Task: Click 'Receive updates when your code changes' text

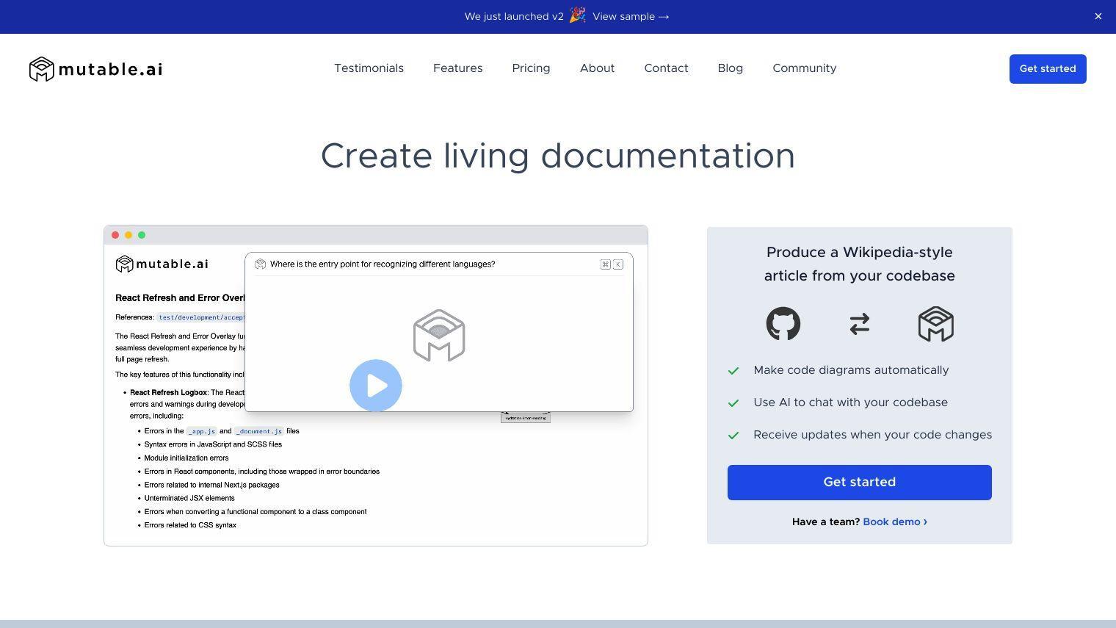Action: click(x=872, y=435)
